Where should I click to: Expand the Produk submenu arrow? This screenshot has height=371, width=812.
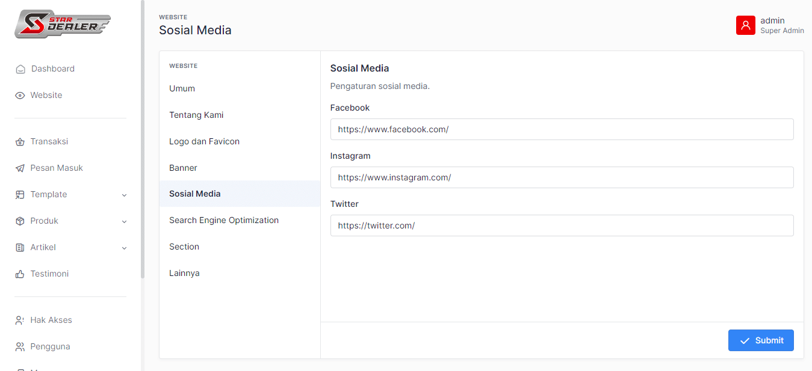pyautogui.click(x=125, y=222)
